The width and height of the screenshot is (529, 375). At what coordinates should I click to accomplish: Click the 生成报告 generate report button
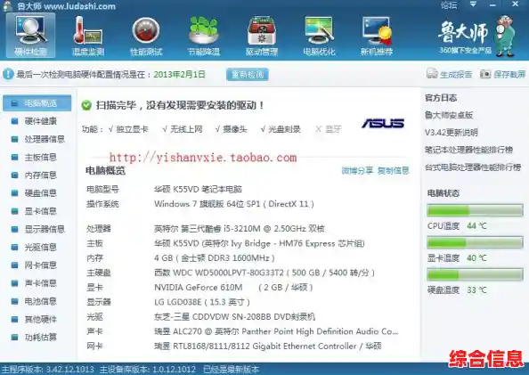450,74
